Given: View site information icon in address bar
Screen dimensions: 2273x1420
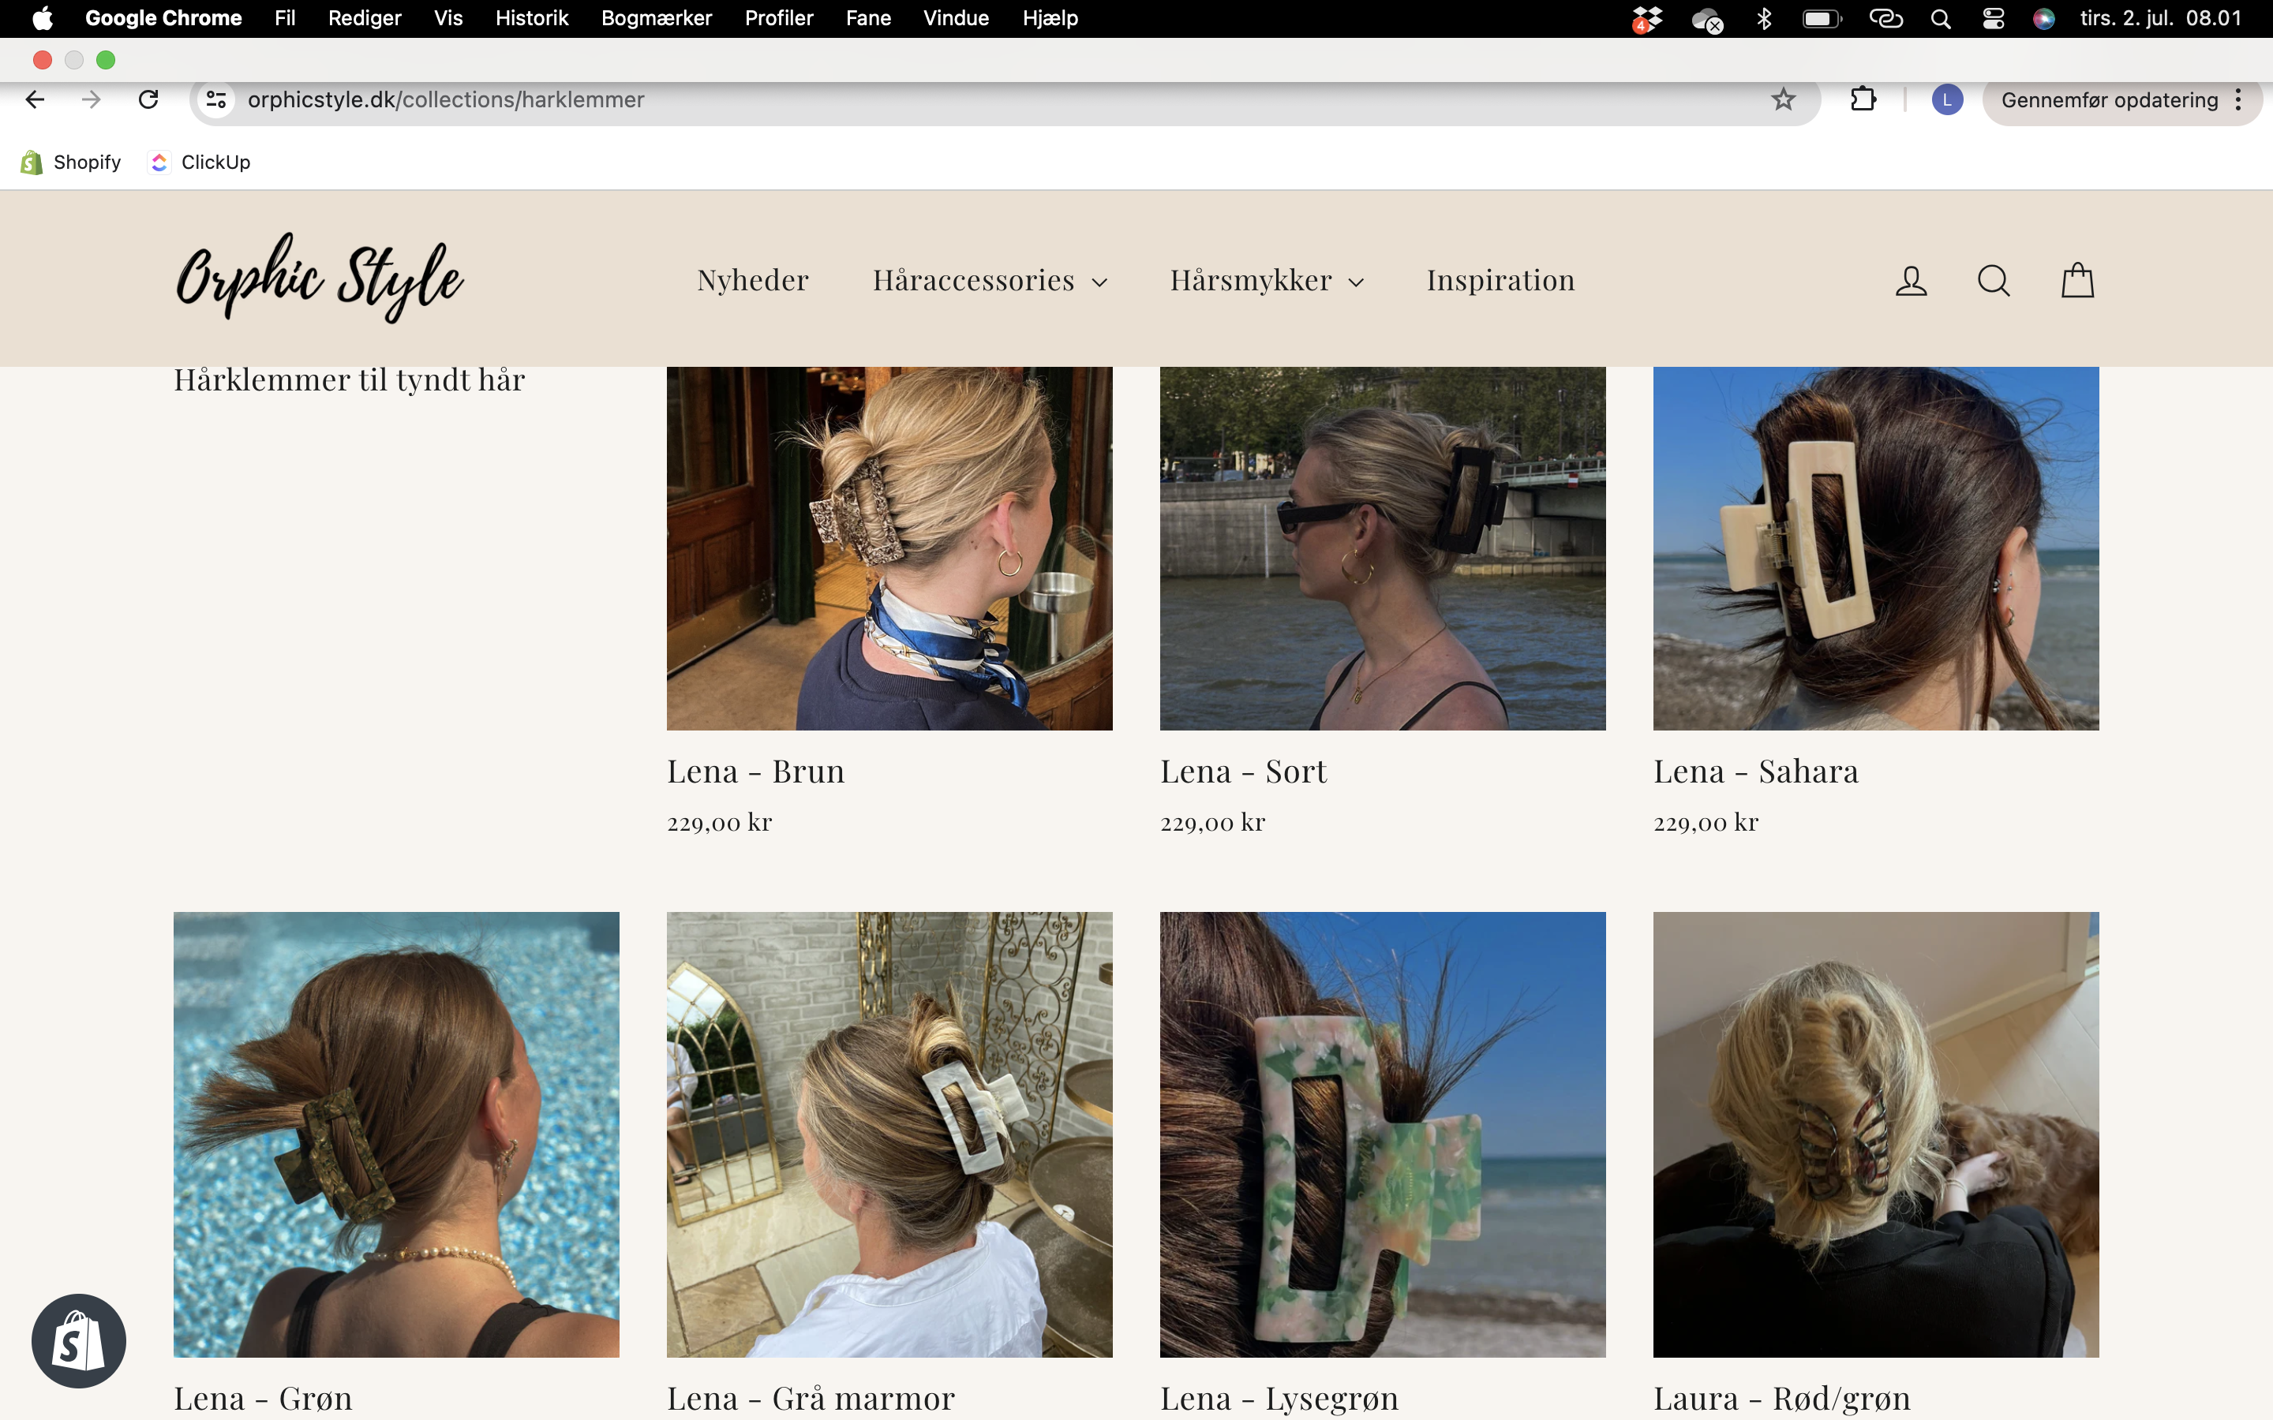Looking at the screenshot, I should 217,99.
